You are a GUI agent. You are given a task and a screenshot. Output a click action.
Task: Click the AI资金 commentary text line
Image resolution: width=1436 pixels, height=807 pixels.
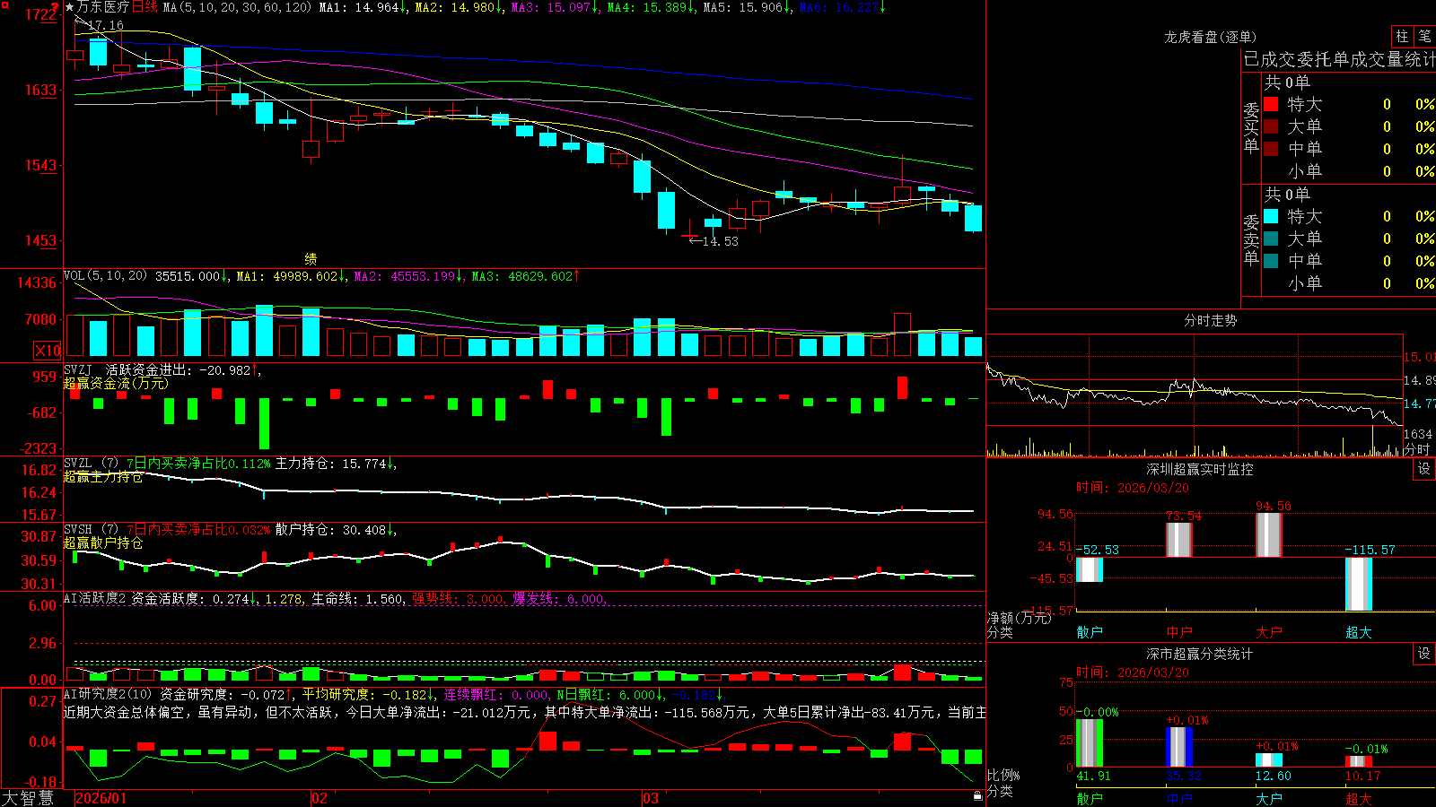pyautogui.click(x=525, y=712)
